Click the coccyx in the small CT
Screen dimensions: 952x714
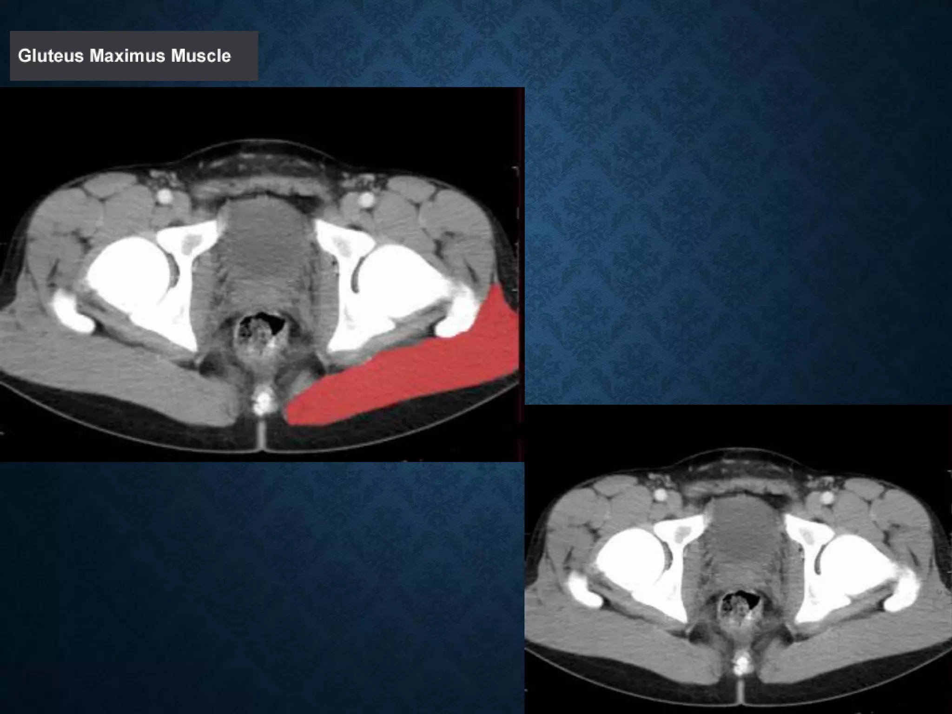[x=741, y=664]
